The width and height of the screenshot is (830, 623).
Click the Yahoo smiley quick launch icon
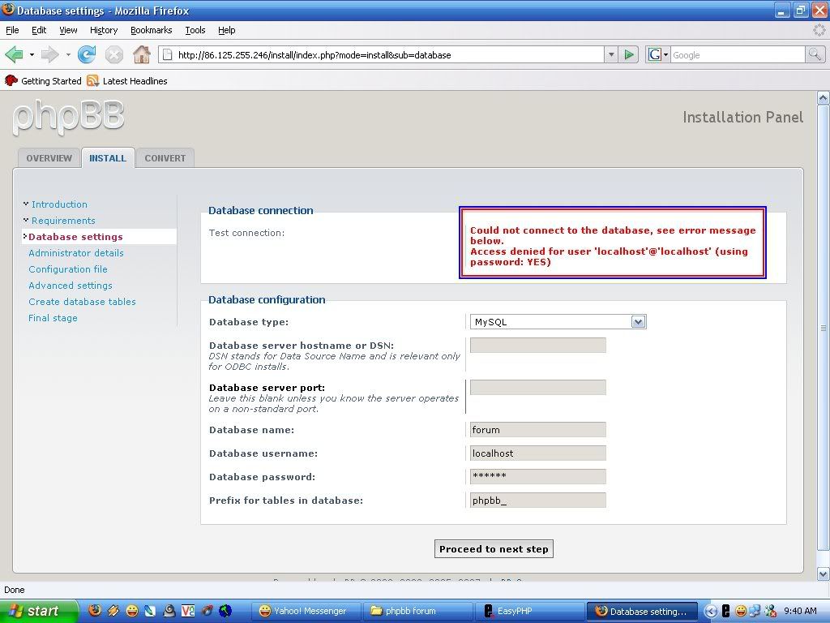point(132,611)
